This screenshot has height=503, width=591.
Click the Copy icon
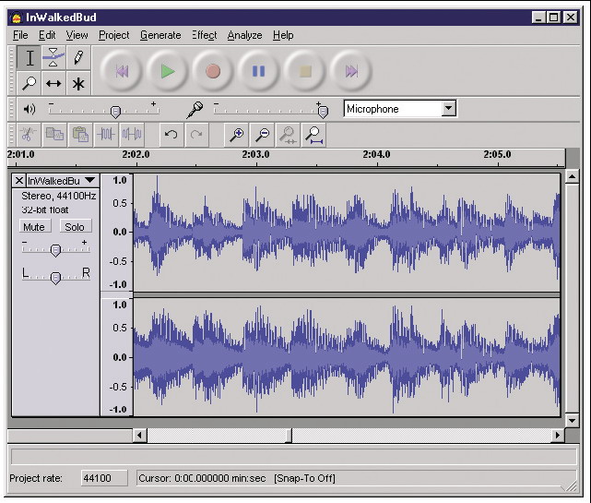54,135
